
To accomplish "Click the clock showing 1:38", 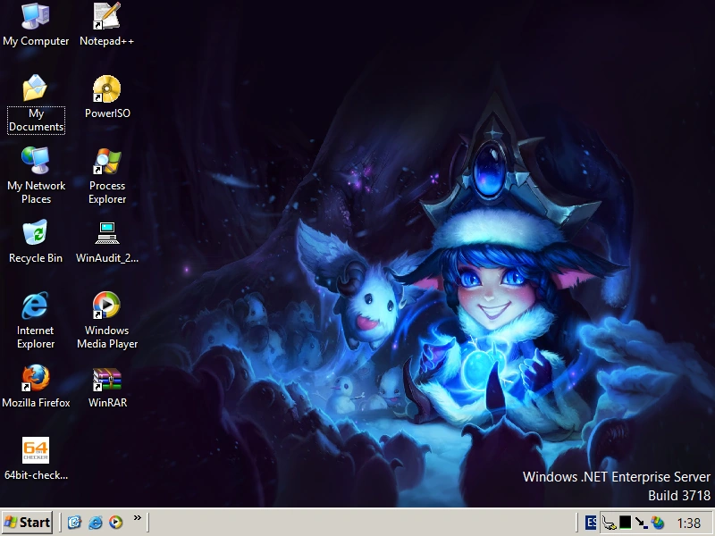I will (x=690, y=523).
